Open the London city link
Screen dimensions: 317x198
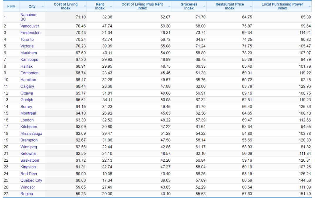pos(27,120)
